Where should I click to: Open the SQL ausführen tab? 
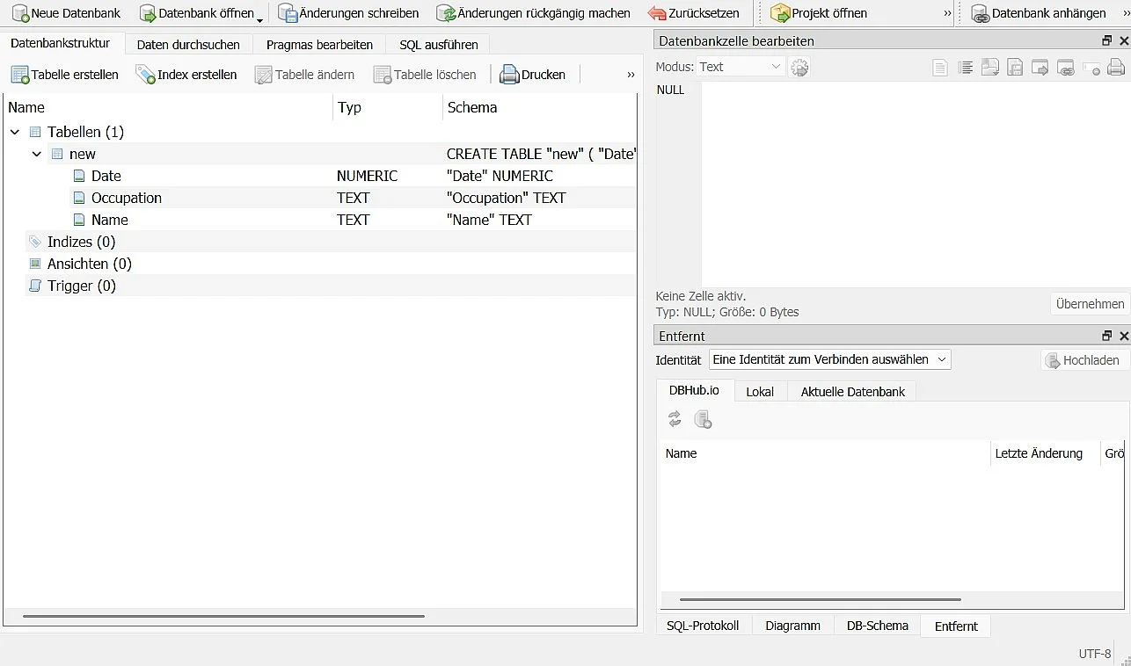439,44
